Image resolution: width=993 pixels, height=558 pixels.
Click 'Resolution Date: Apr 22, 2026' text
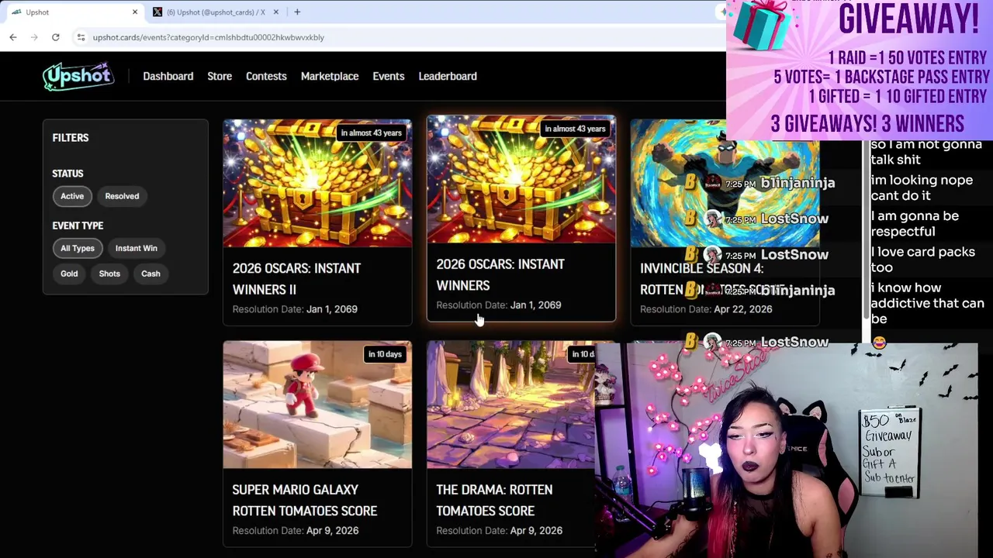pos(706,309)
